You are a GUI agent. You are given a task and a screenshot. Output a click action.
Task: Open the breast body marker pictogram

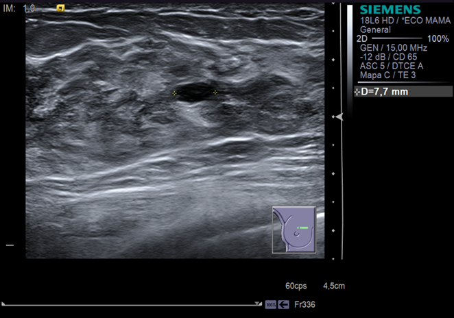pyautogui.click(x=294, y=230)
